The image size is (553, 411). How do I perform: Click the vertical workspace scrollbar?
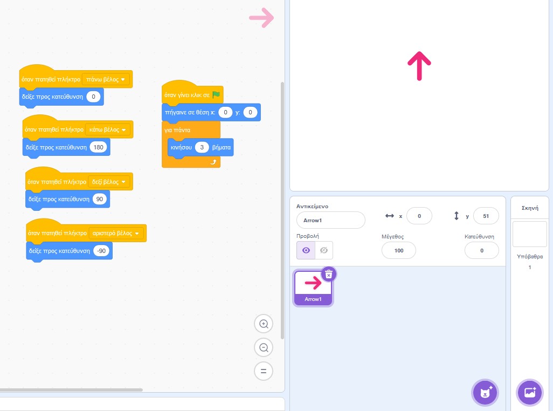point(282,210)
